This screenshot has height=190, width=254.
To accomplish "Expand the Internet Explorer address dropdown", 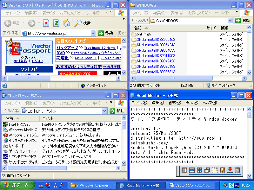I will [x=93, y=33].
